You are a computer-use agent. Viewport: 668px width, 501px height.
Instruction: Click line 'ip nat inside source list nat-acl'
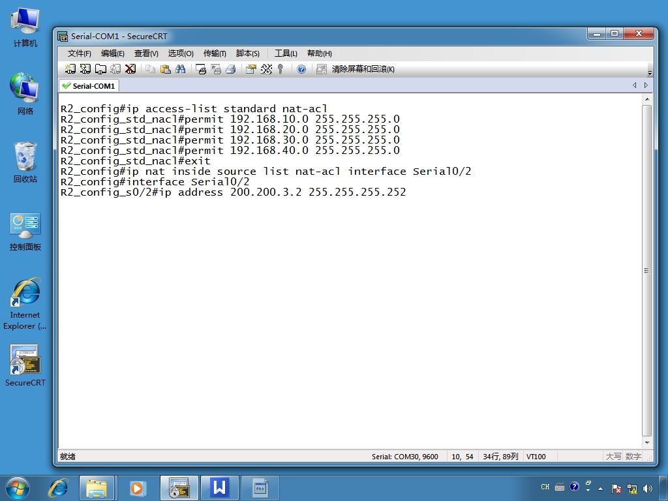click(x=234, y=172)
